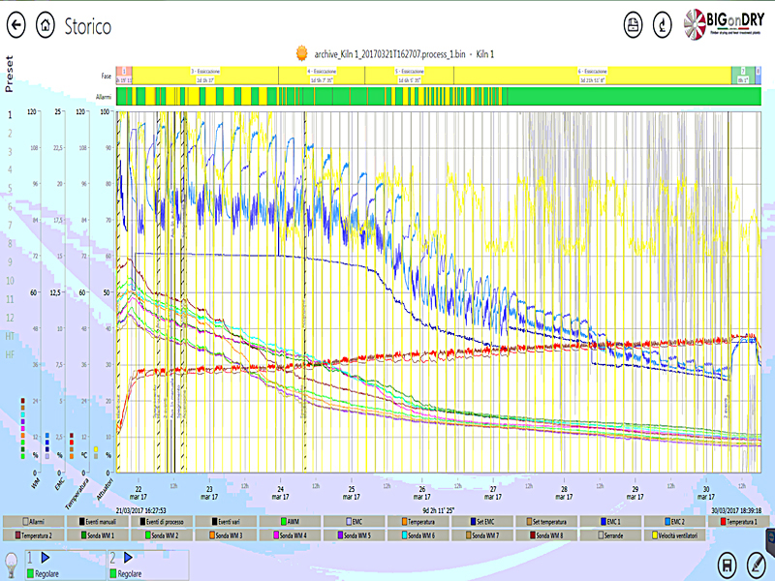Toggle the Serrande series
Image resolution: width=775 pixels, height=581 pixels.
click(611, 535)
